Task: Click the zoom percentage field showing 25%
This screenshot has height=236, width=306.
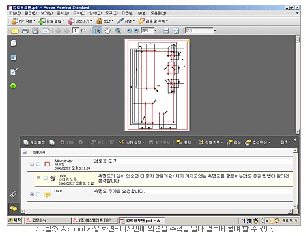Action: pos(147,31)
